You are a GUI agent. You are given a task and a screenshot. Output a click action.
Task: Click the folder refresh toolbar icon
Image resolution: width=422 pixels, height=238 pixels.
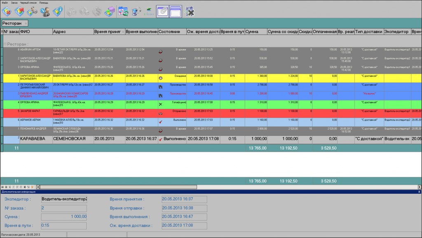(123, 11)
